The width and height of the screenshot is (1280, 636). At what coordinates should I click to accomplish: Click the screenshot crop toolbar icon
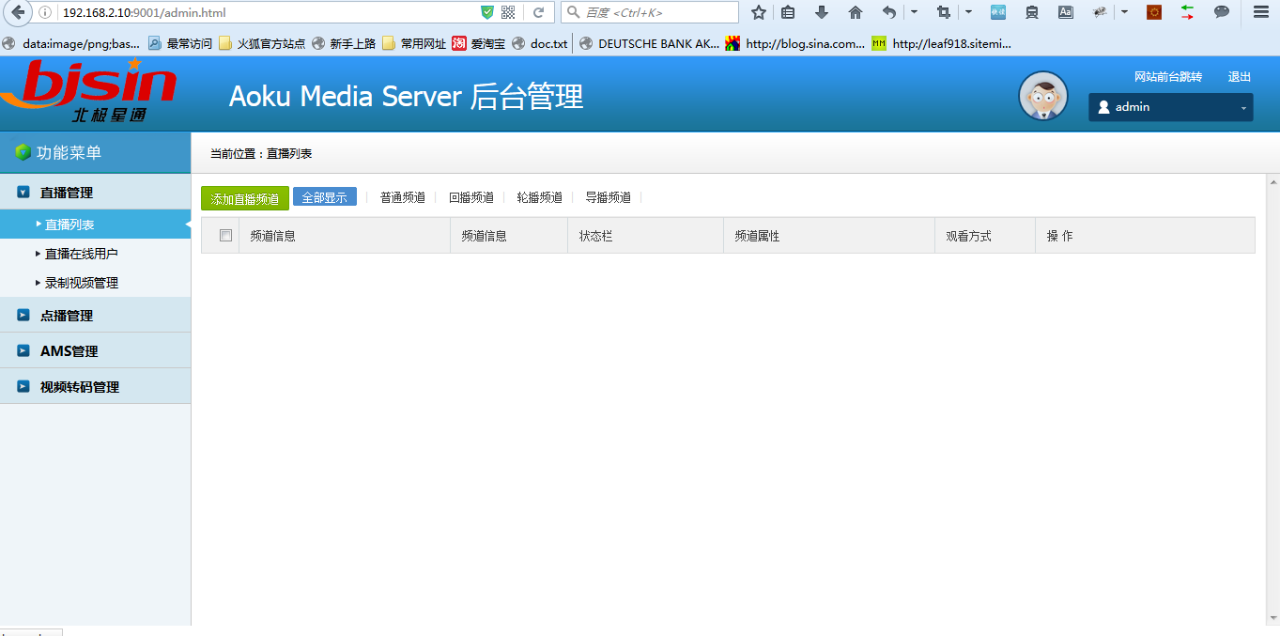coord(943,13)
